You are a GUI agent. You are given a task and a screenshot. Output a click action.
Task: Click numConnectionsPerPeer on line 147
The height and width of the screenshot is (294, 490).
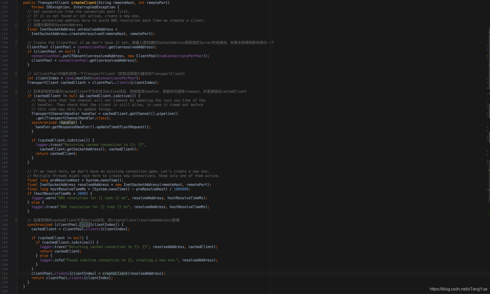(114, 78)
